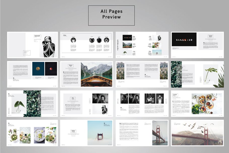Open the Healthy Food breakfast bowls photo
This screenshot has height=153, width=229.
click(x=207, y=104)
